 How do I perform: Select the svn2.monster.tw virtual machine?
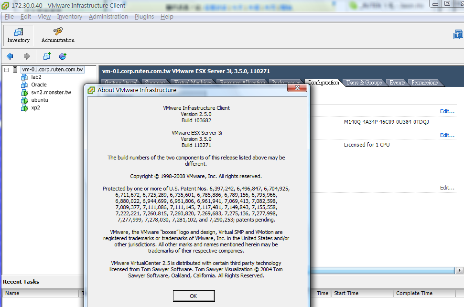pos(51,93)
